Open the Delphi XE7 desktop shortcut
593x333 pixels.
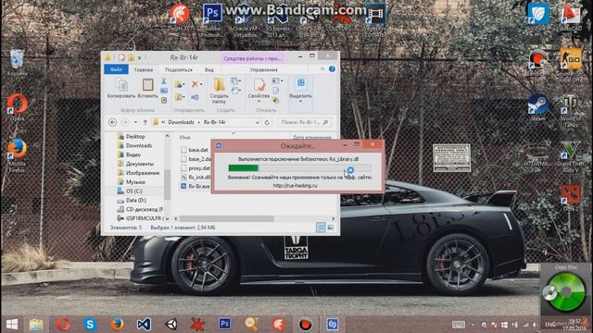(x=180, y=17)
